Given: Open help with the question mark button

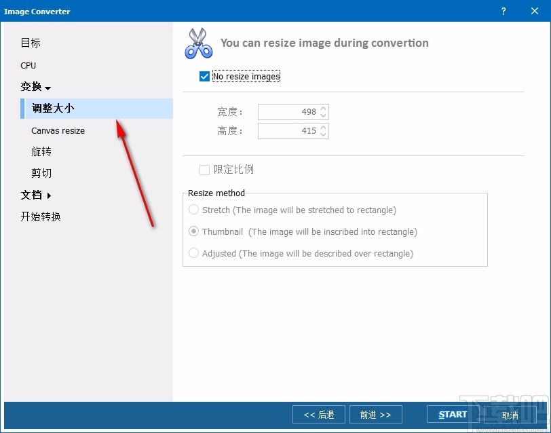Looking at the screenshot, I should 503,12.
